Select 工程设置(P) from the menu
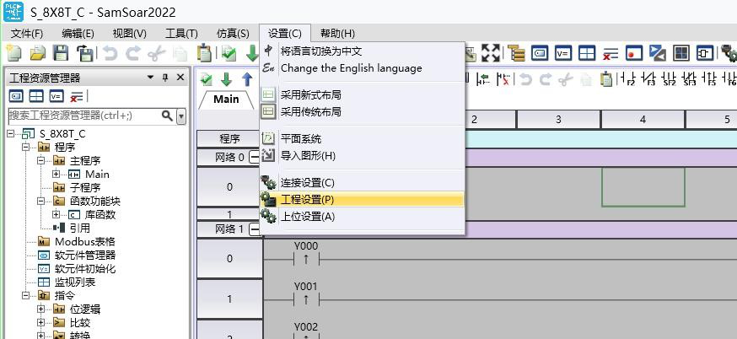This screenshot has width=737, height=339. (x=307, y=200)
